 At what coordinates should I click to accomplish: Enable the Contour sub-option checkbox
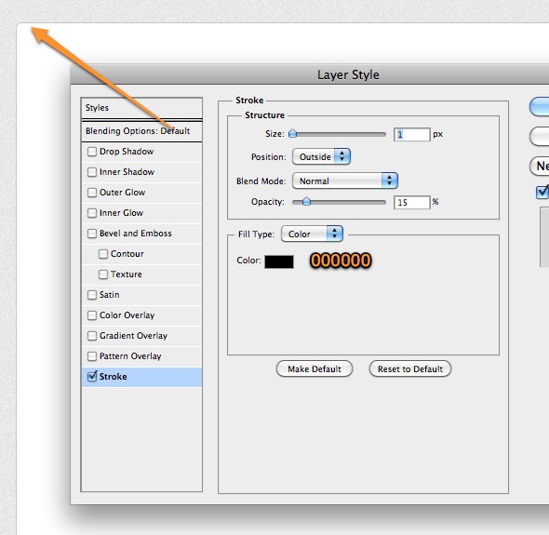pyautogui.click(x=103, y=254)
